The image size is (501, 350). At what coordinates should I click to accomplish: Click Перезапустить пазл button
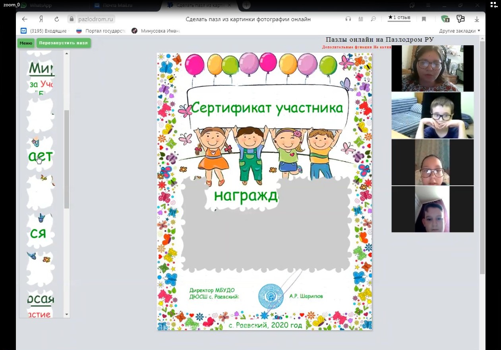tap(64, 43)
